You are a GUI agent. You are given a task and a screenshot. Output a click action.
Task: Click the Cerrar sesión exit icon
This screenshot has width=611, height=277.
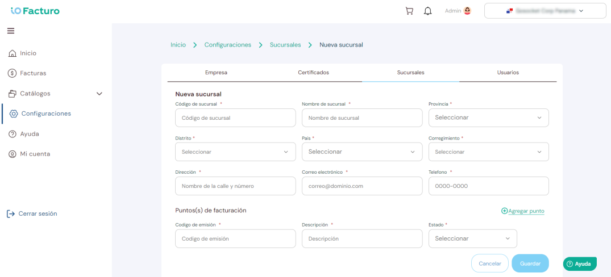[x=11, y=213]
